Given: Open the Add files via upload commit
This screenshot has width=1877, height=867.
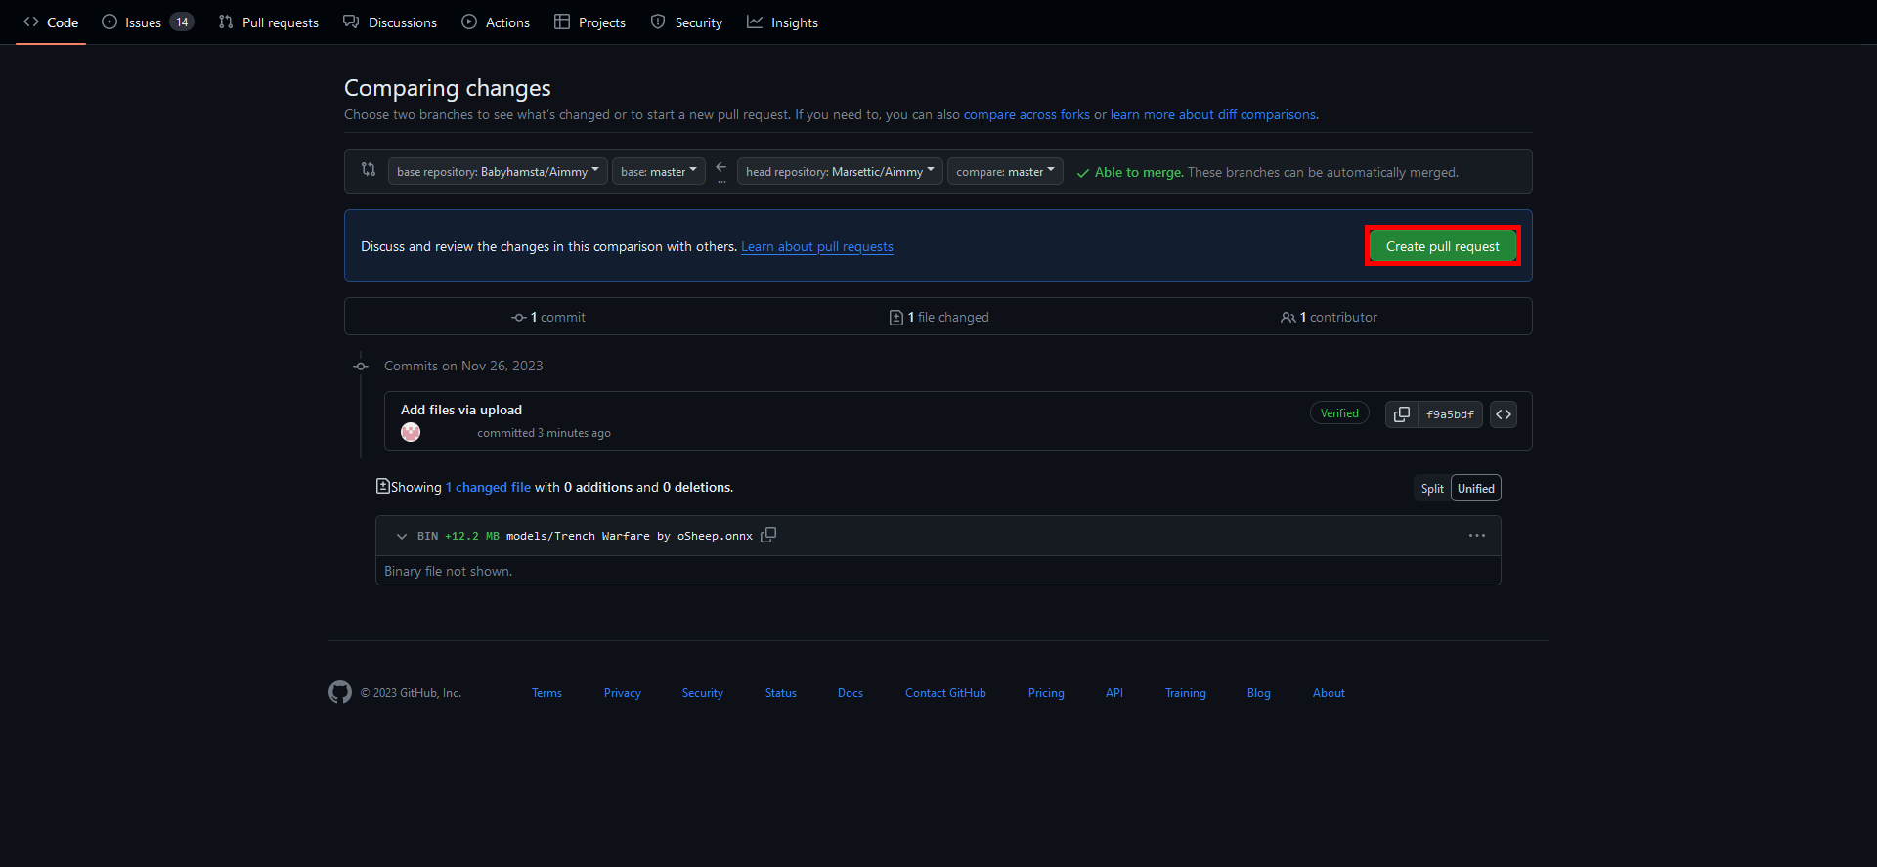Looking at the screenshot, I should click(x=461, y=410).
